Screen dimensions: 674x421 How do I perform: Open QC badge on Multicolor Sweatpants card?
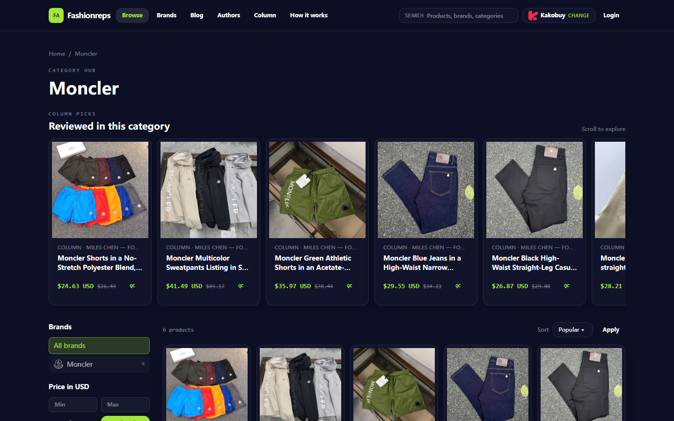pyautogui.click(x=241, y=286)
